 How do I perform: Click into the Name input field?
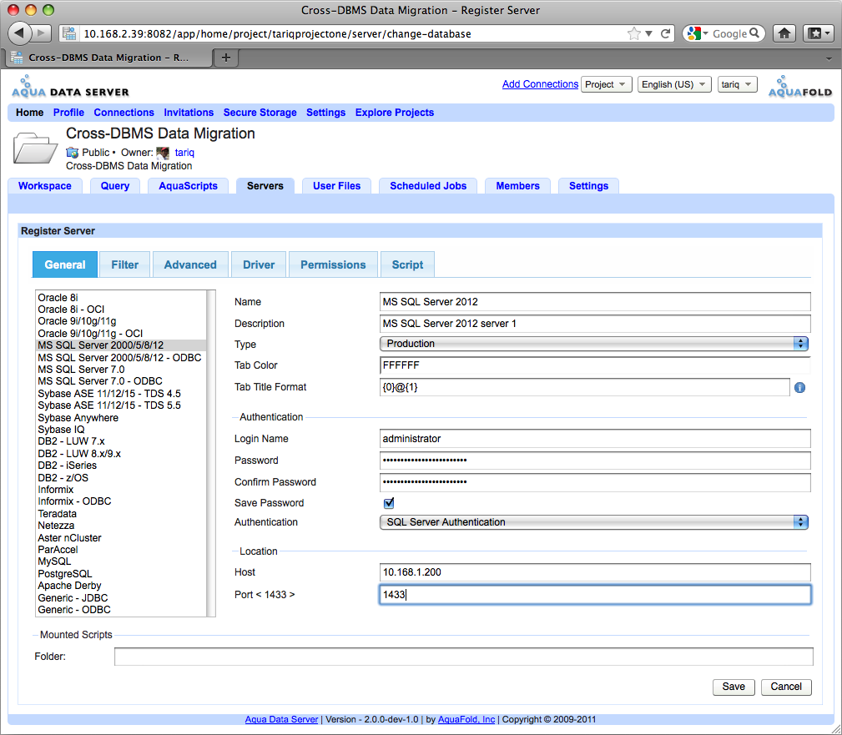tap(595, 302)
